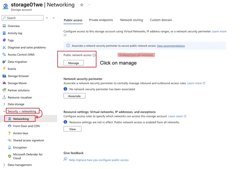252x169 pixels.
Task: Collapse the Security + networking section
Action: [x=4, y=111]
